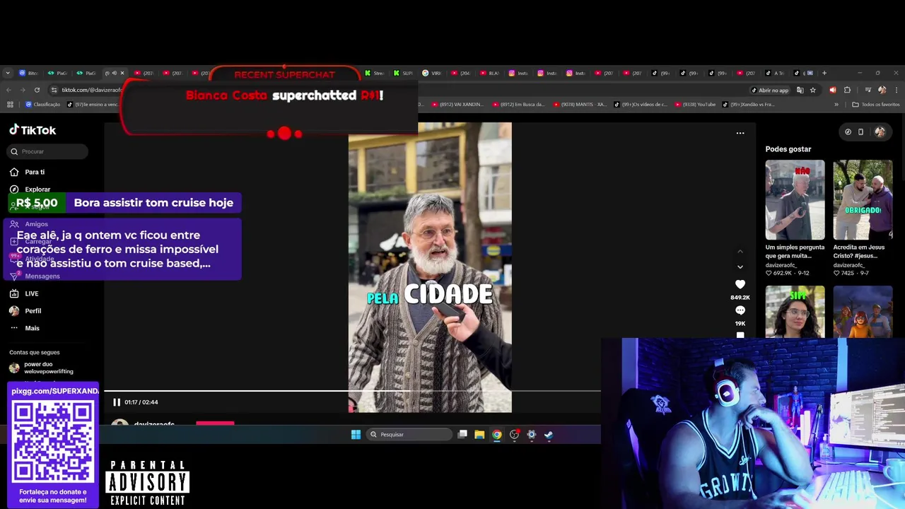Open the Mais menu

[x=24, y=328]
